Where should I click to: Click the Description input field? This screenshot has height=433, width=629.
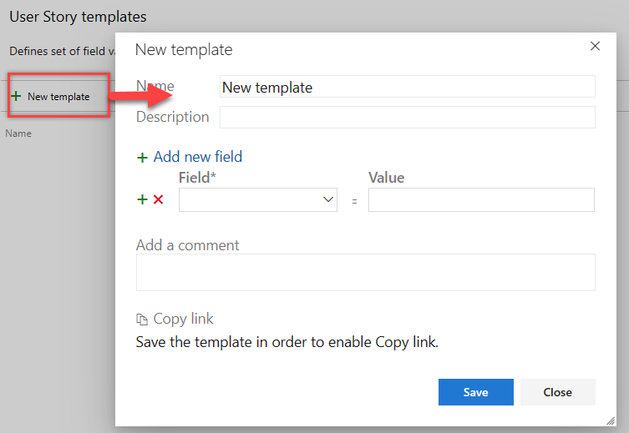(407, 117)
